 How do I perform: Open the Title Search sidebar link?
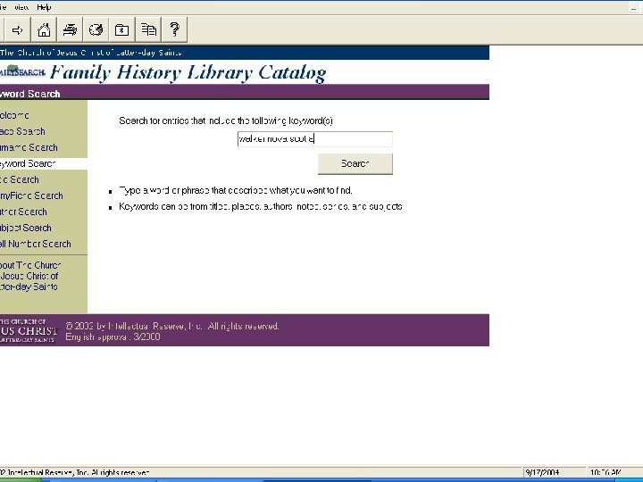click(20, 179)
